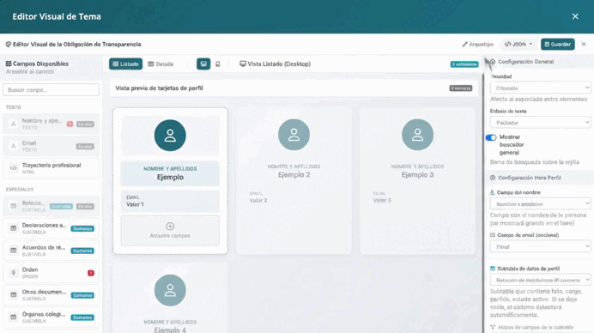Screen dimensions: 594x333
Task: Click the 'Valor 2' email value
Action: click(258, 201)
